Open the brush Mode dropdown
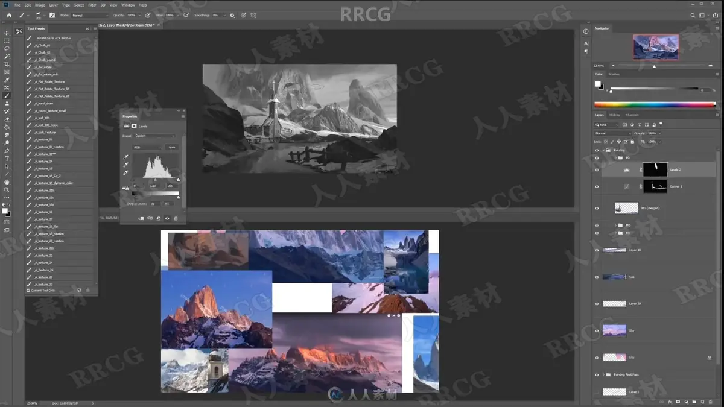The image size is (724, 407). 91,15
